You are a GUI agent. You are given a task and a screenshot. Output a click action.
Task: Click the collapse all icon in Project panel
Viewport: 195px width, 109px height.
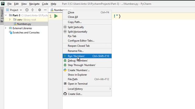[x=33, y=10]
